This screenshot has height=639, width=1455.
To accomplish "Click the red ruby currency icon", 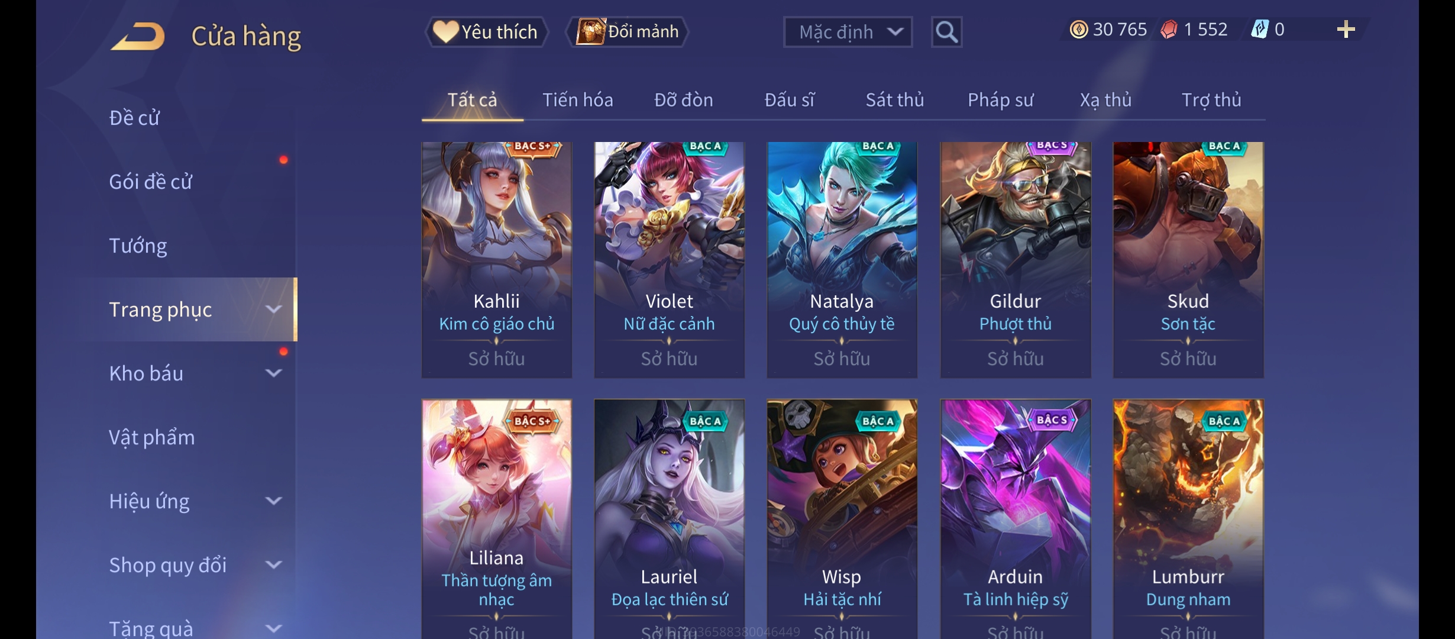I will click(1169, 30).
